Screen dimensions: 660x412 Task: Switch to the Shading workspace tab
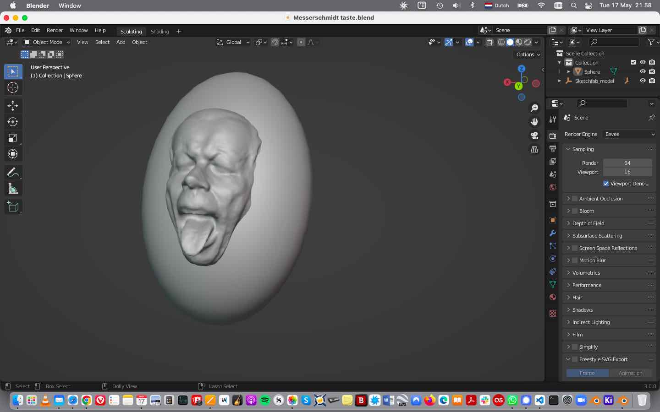point(159,32)
